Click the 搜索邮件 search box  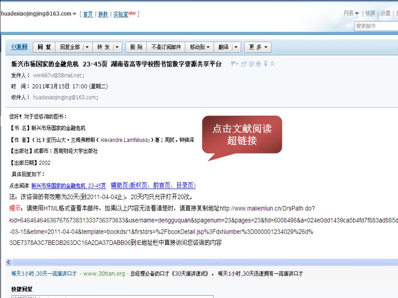tap(376, 26)
